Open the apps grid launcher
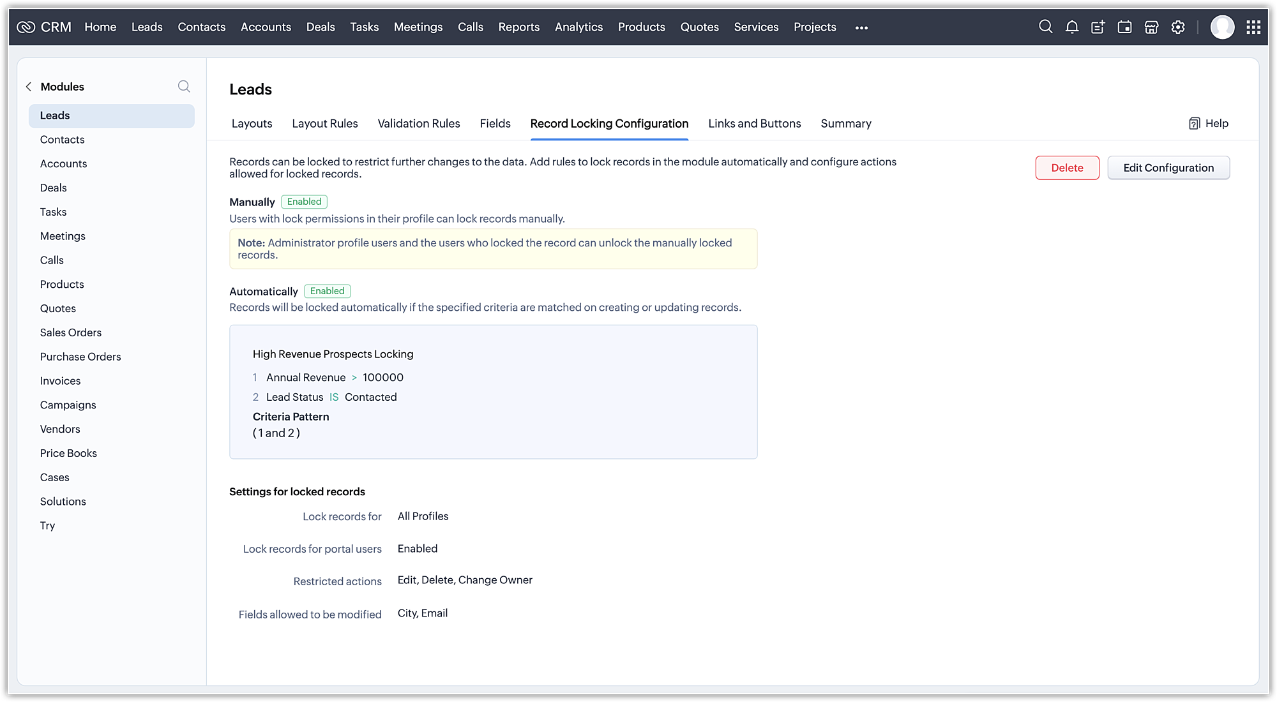 pyautogui.click(x=1253, y=27)
